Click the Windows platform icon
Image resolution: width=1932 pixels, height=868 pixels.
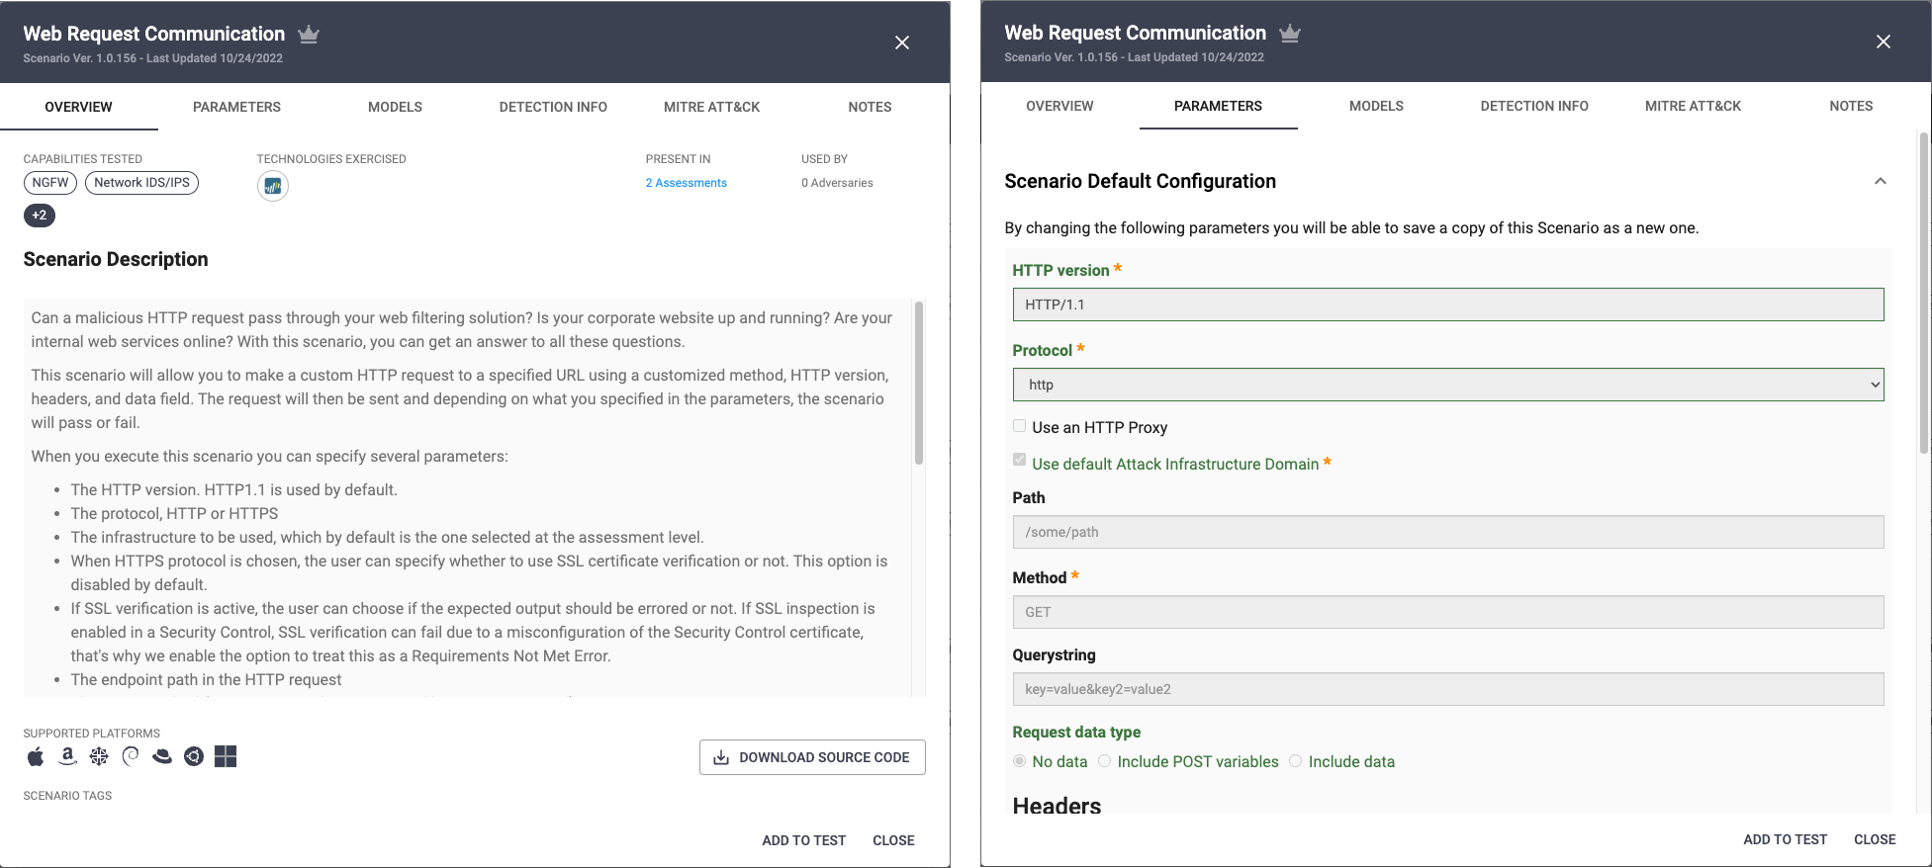[x=226, y=756]
